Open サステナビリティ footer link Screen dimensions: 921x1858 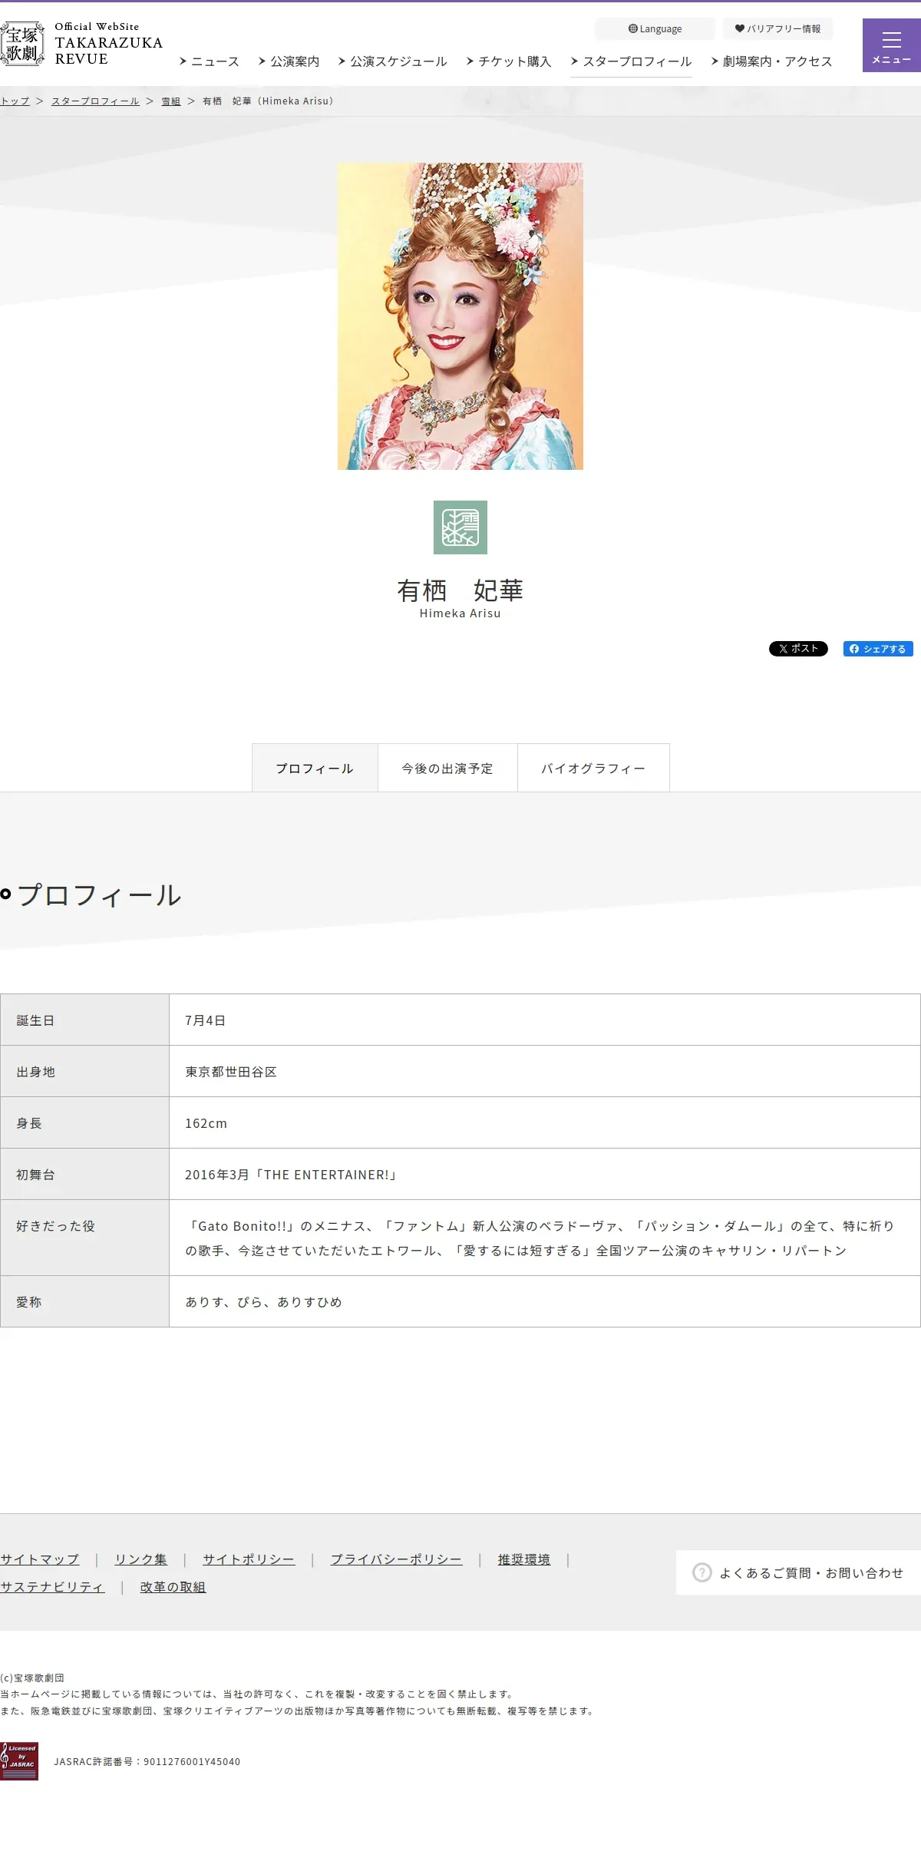[x=52, y=1587]
